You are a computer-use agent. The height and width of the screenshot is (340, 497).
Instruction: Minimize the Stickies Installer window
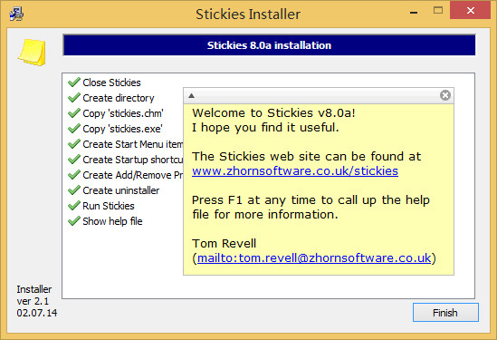tap(414, 13)
